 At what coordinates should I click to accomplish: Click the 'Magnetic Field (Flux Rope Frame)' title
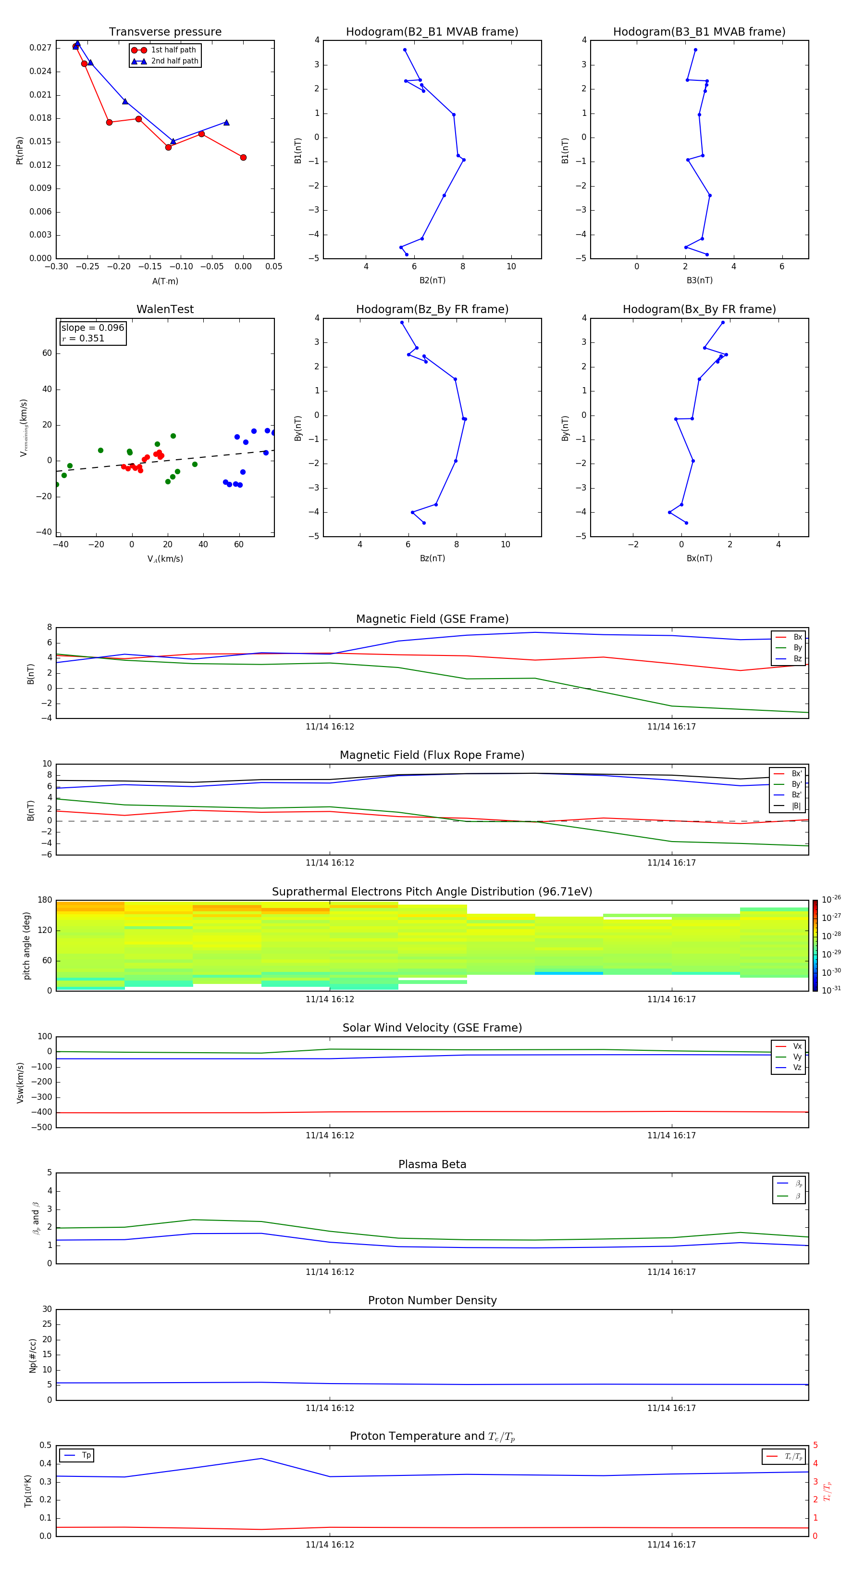432,756
